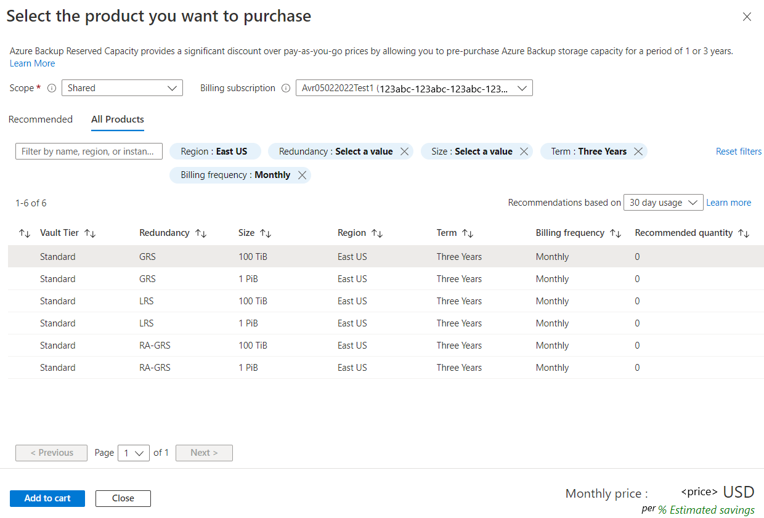
Task: Sort by Region column arrows
Action: pos(377,233)
